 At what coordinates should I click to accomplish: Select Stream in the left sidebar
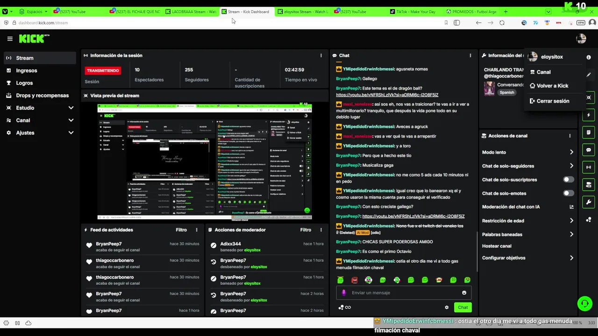coord(39,58)
